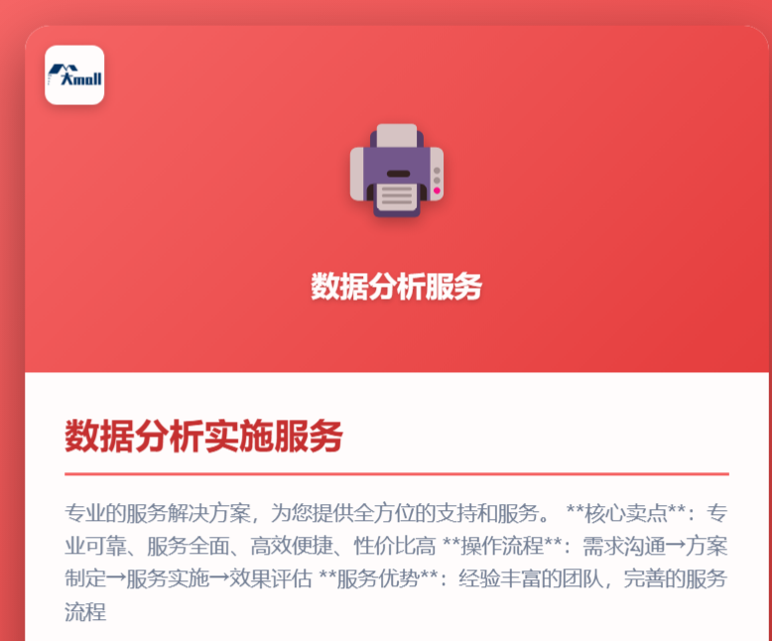Click the **操作流程** label
772x641 pixels.
(x=502, y=546)
